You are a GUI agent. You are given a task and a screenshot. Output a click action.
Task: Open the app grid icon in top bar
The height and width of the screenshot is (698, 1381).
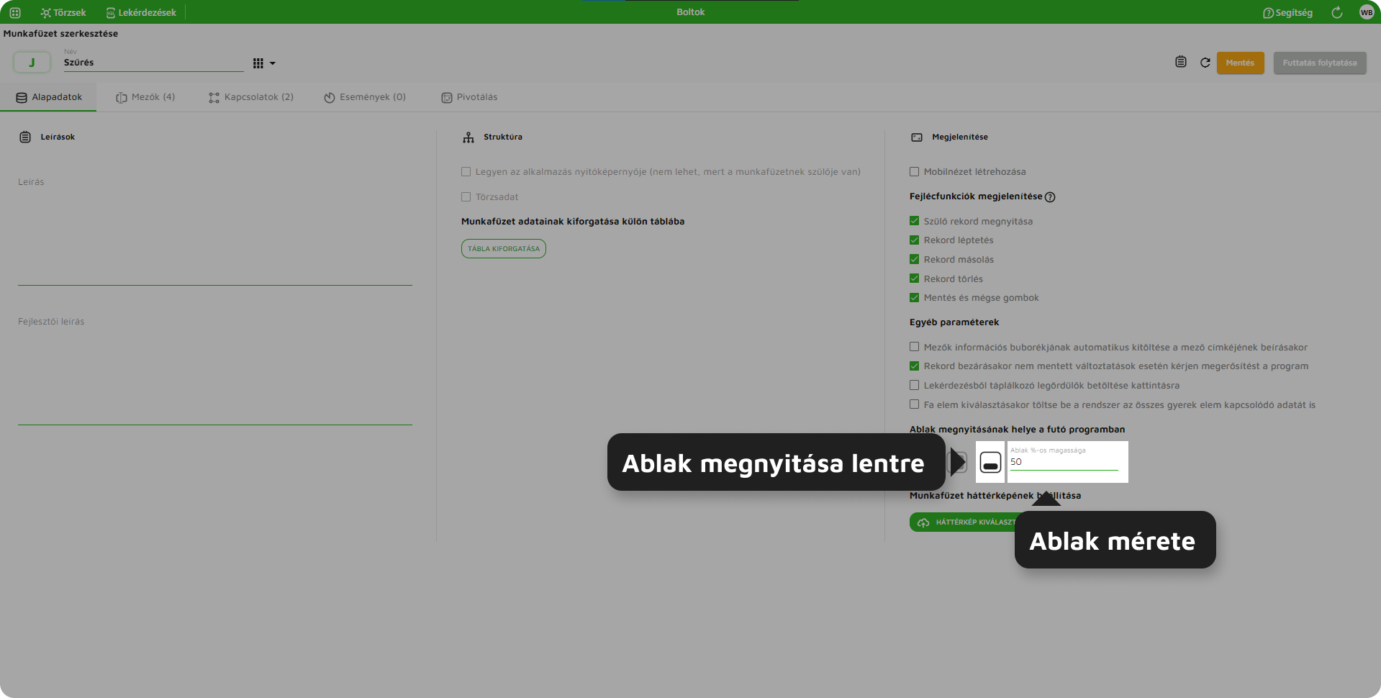[x=15, y=12]
